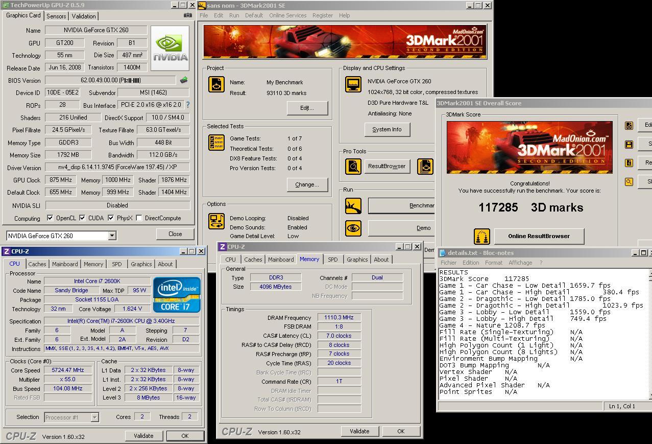Screen dimensions: 652x444
Task: Click the Change... button under Selected Tests
Action: 307,184
